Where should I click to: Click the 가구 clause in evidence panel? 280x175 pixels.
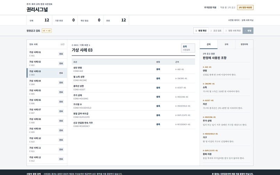click(x=226, y=137)
